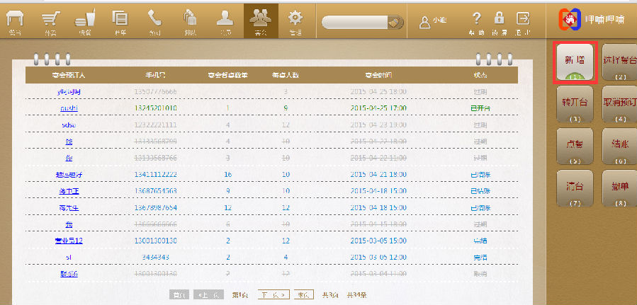
Task: Open the gear management icon
Action: coord(295,20)
